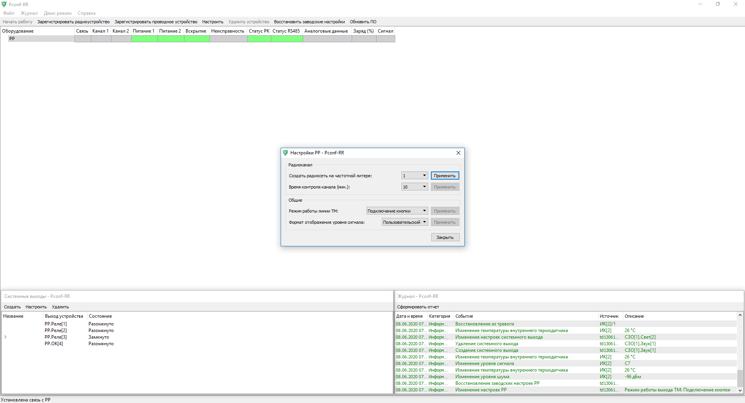Open the Справка menu
745x403 pixels.
[x=86, y=13]
